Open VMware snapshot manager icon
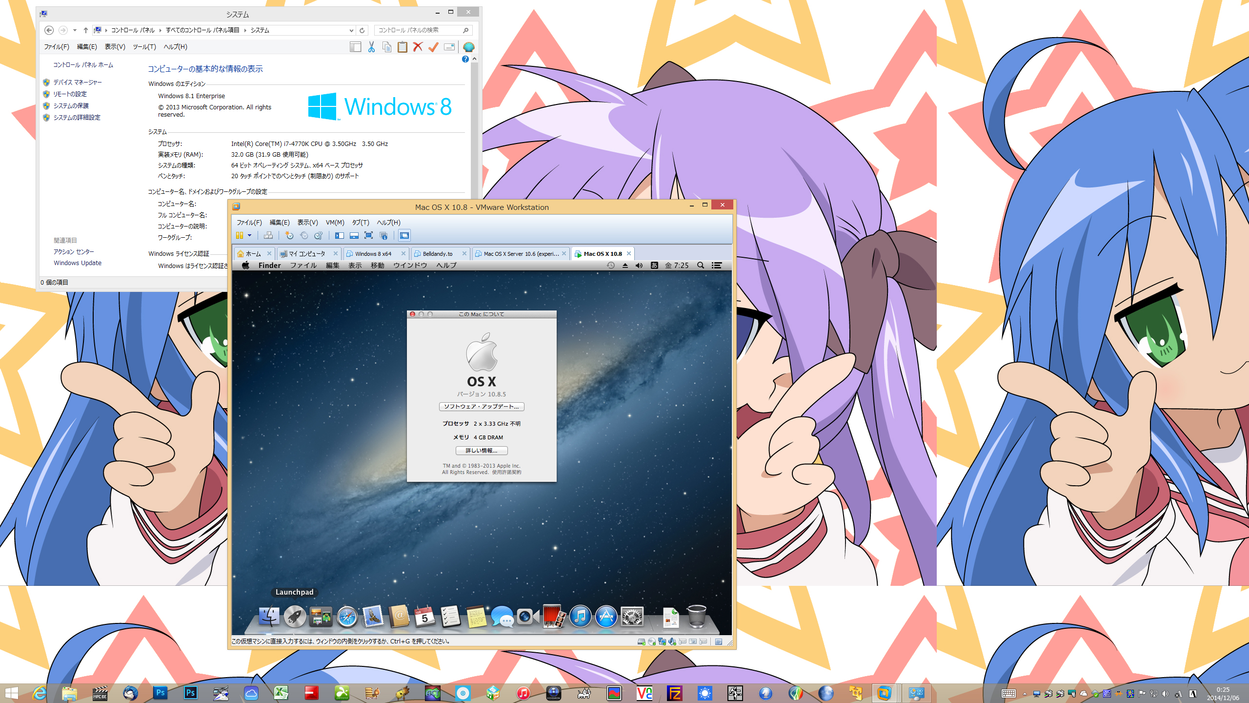 pos(319,235)
